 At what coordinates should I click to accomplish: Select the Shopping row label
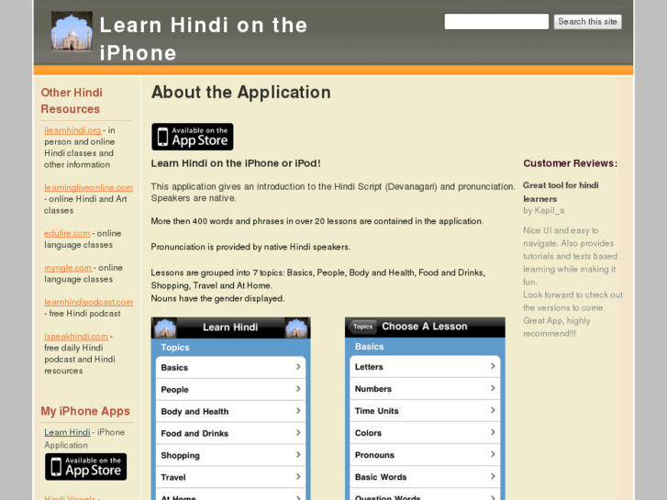click(x=181, y=456)
